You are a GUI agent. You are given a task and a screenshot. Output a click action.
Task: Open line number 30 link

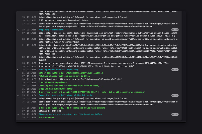(23, 86)
